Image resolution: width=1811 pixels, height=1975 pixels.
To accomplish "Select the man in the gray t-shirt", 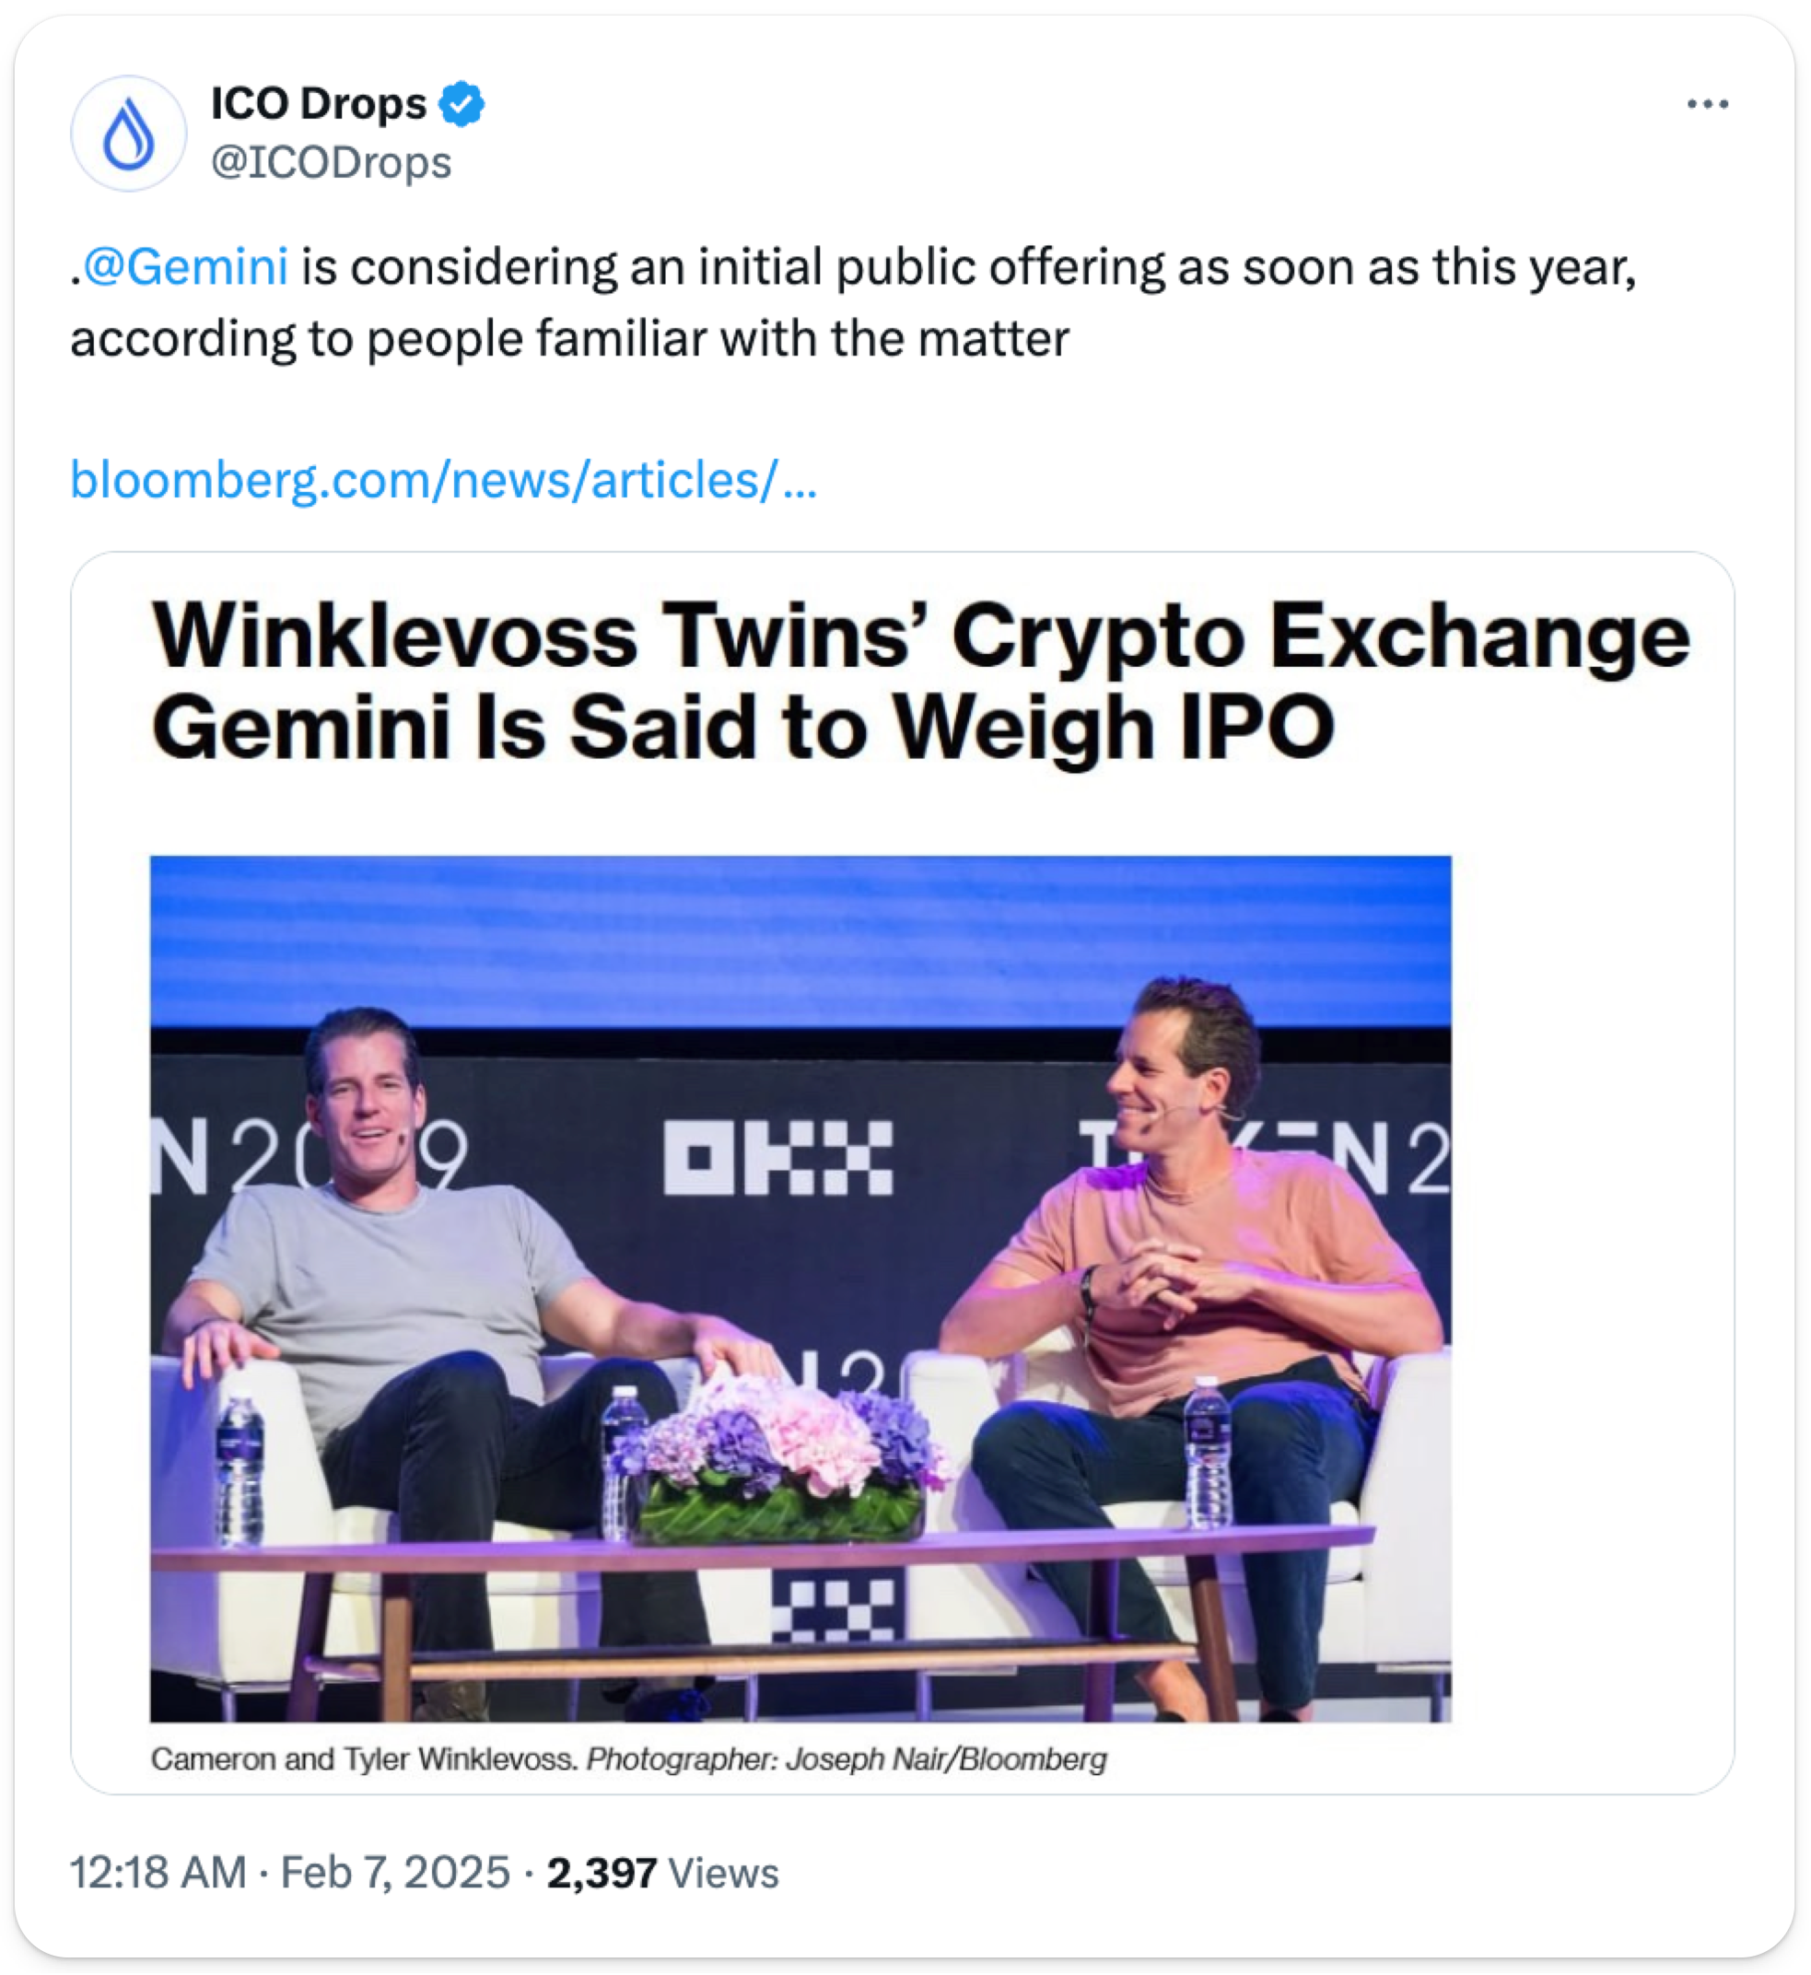I will pyautogui.click(x=392, y=1274).
